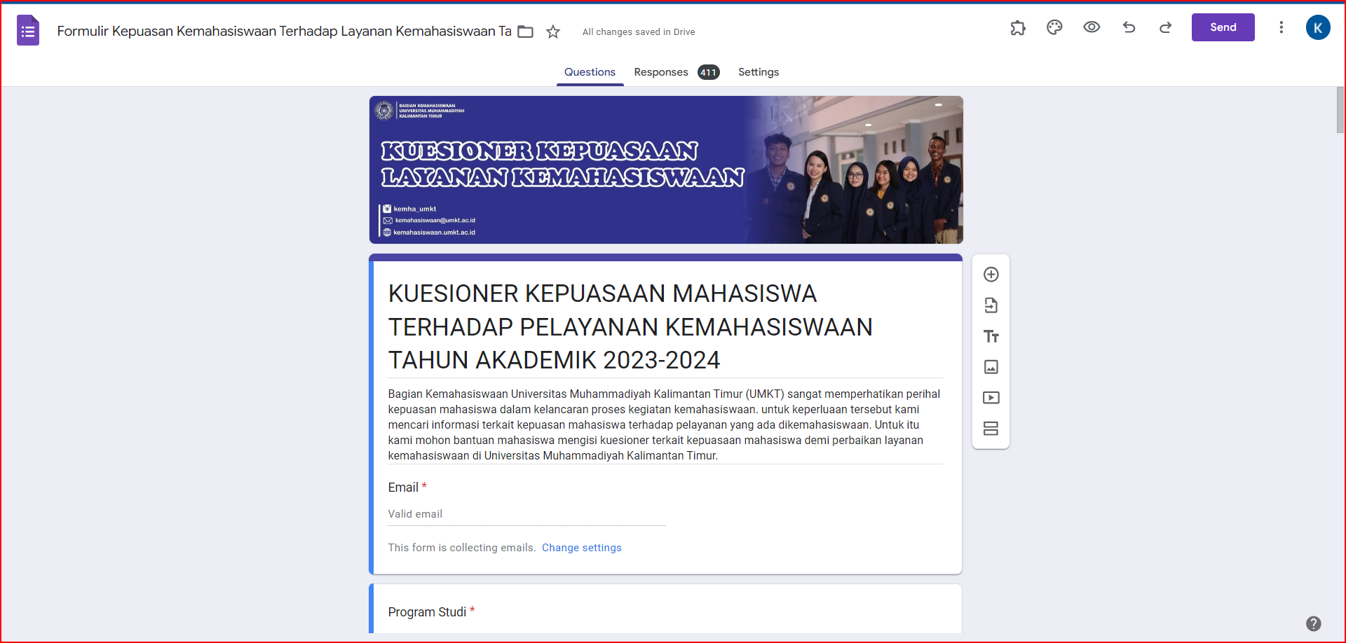This screenshot has width=1346, height=643.
Task: Click the Send button
Action: point(1223,27)
